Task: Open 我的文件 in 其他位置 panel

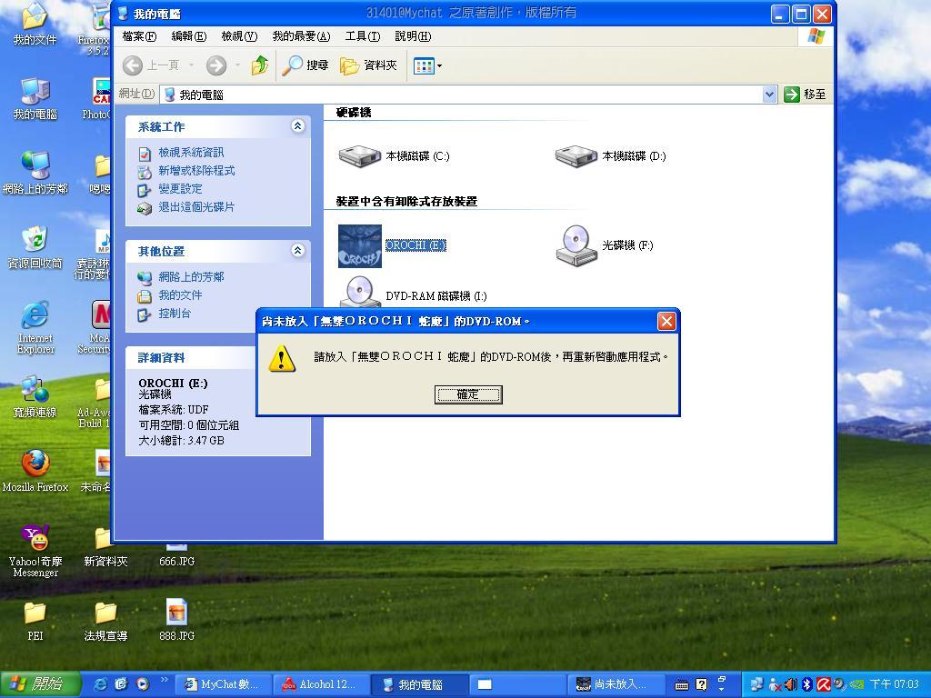Action: 181,295
